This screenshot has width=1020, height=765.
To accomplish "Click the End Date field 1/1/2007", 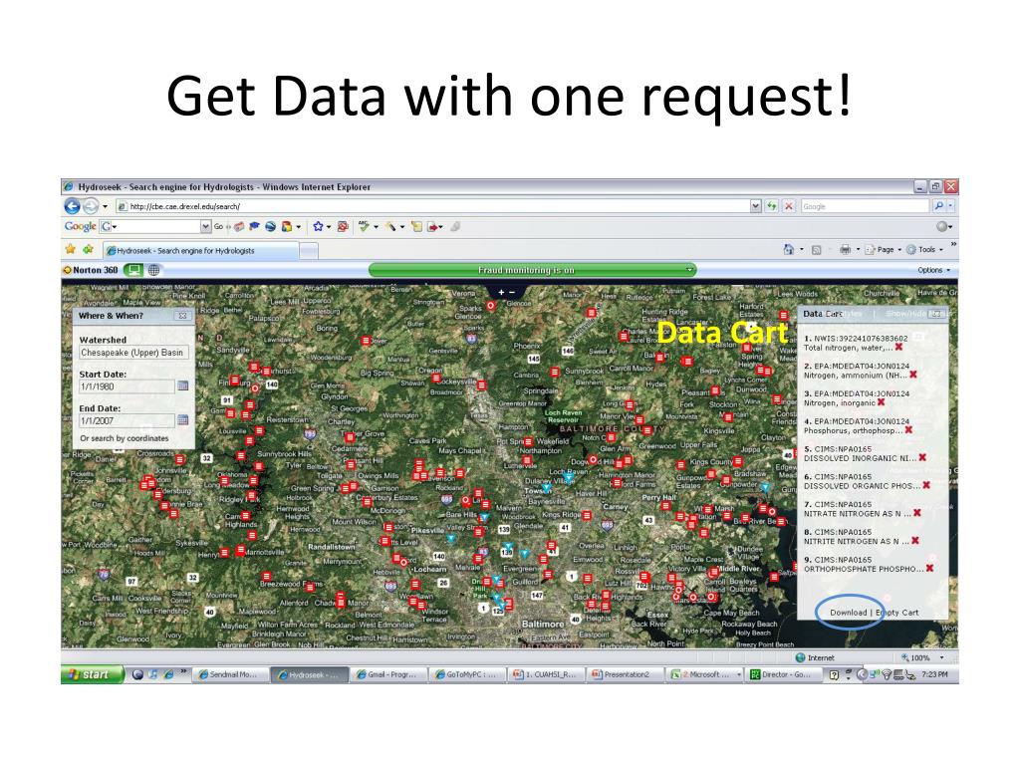I will pyautogui.click(x=127, y=421).
